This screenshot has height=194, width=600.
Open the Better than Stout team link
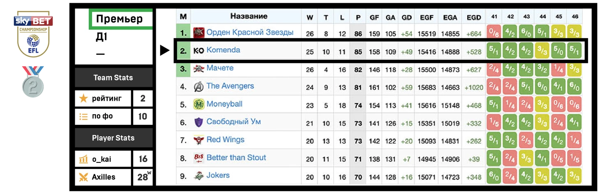click(236, 158)
